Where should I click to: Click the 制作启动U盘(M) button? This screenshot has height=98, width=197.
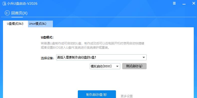[97, 94]
